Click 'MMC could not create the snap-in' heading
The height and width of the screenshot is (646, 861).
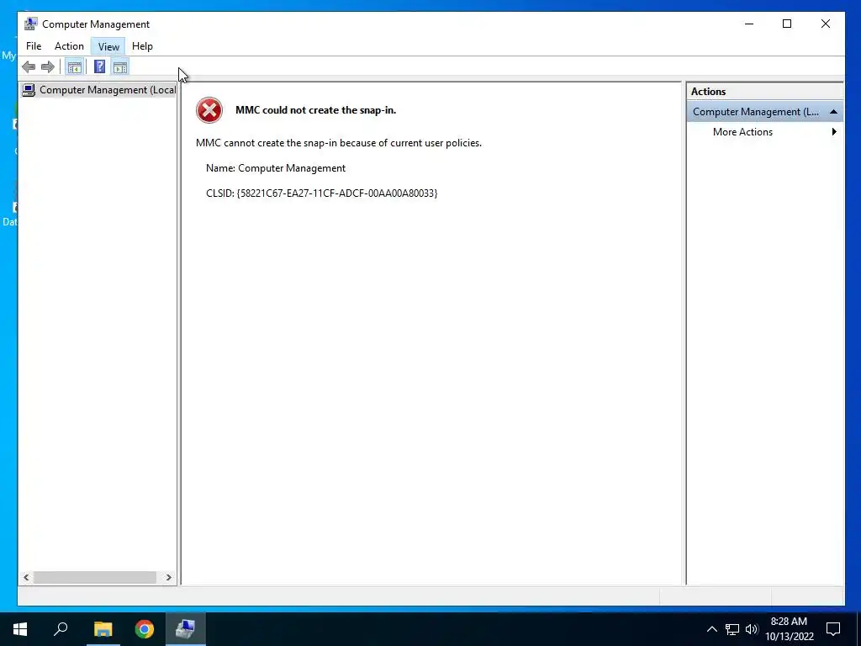point(316,110)
